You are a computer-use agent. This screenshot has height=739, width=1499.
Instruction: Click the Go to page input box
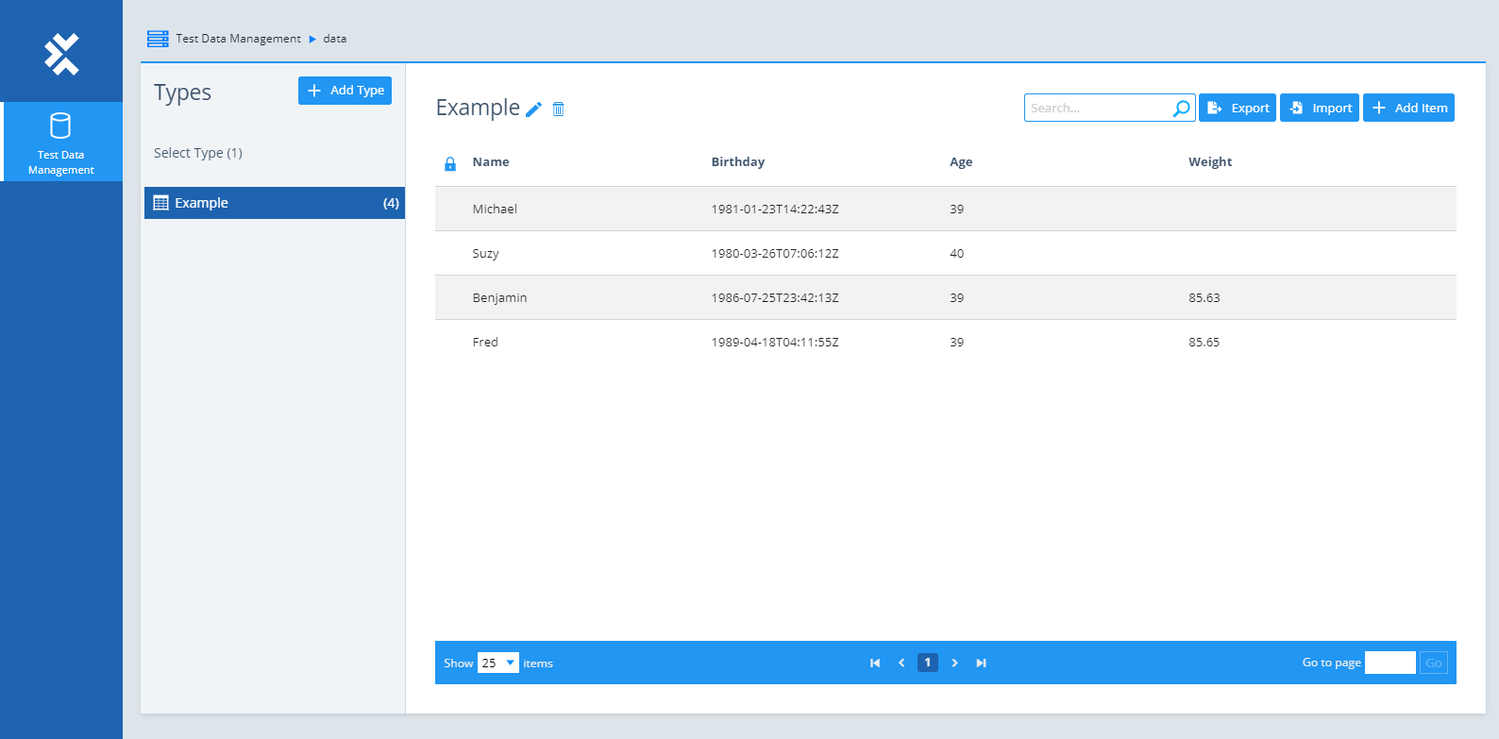[x=1390, y=663]
